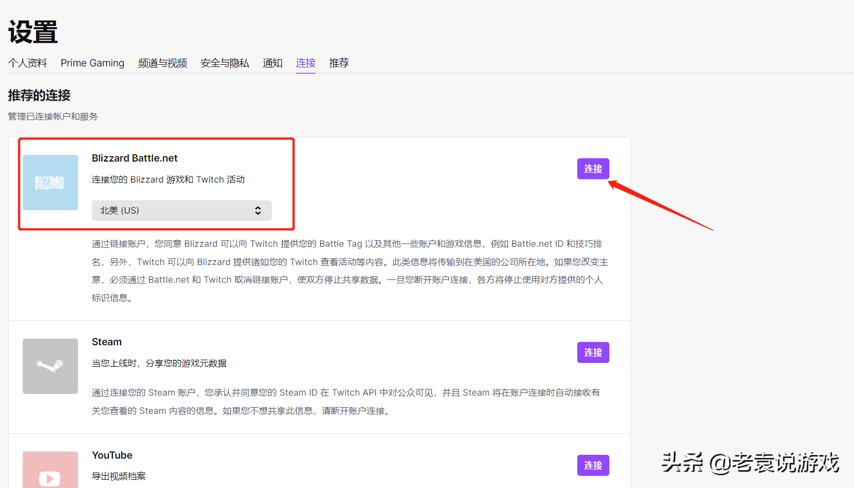Click the Steam logo icon
The height and width of the screenshot is (488, 854).
click(x=50, y=366)
